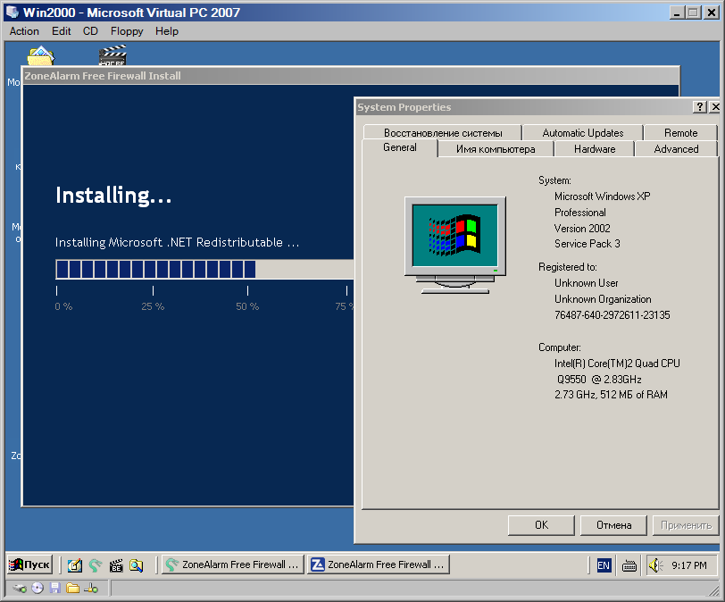The width and height of the screenshot is (725, 602).
Task: Click the Installing Microsoft .NET Redistributable text
Action: [177, 242]
